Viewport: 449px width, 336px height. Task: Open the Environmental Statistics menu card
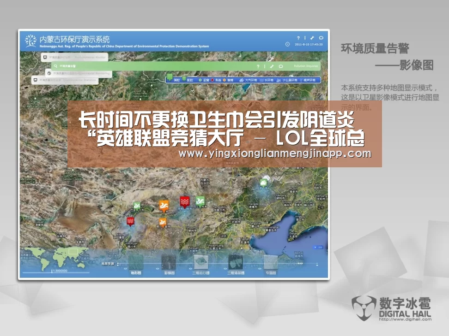click(65, 80)
